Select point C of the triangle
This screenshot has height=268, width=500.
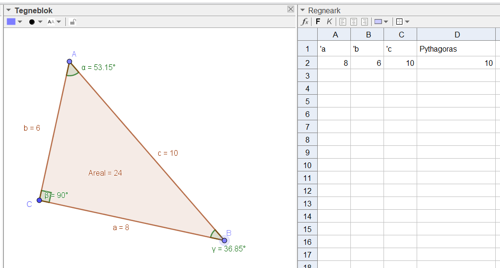(x=39, y=200)
